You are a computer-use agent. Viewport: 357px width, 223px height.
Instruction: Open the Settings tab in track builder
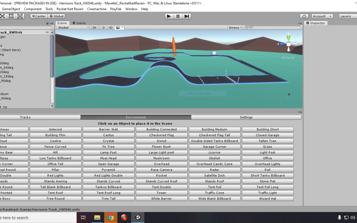click(246, 117)
